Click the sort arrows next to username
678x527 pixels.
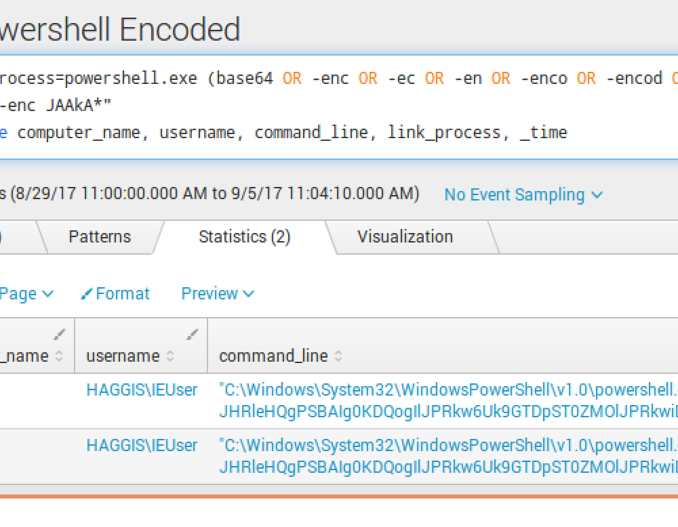pos(170,356)
